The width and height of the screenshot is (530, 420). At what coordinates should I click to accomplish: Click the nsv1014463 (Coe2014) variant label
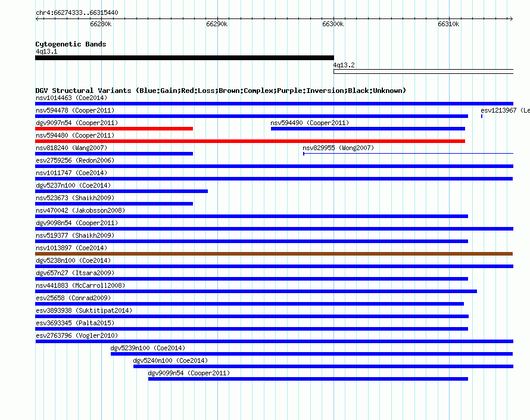[x=71, y=98]
